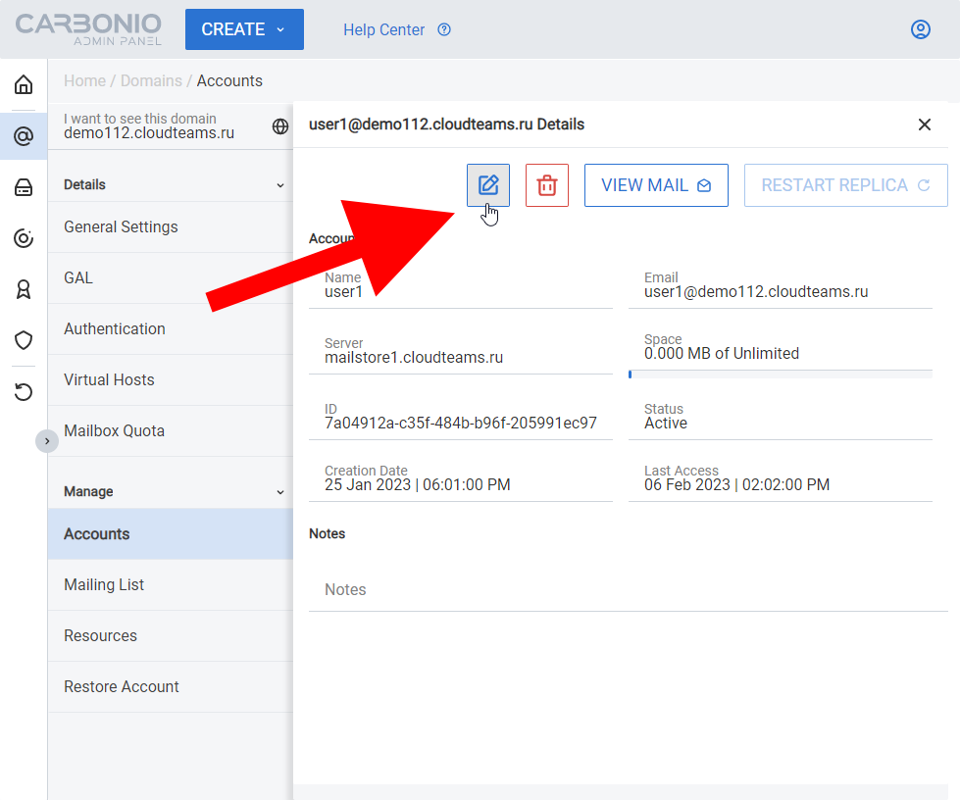Click the edit account pencil icon
The width and height of the screenshot is (960, 800).
pos(488,185)
